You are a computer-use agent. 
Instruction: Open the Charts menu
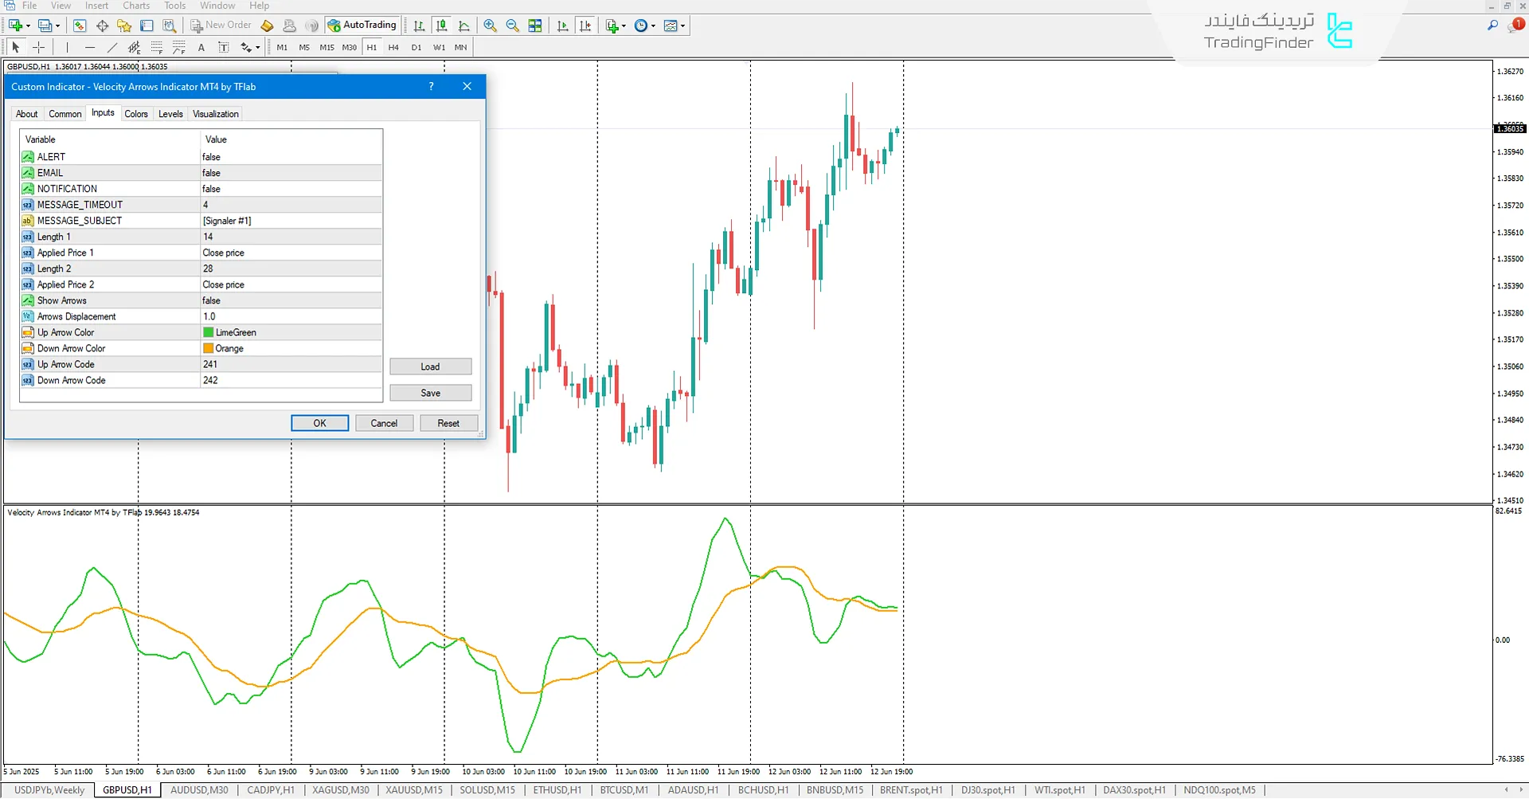point(135,6)
